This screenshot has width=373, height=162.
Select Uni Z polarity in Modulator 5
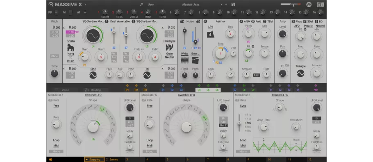223,125
